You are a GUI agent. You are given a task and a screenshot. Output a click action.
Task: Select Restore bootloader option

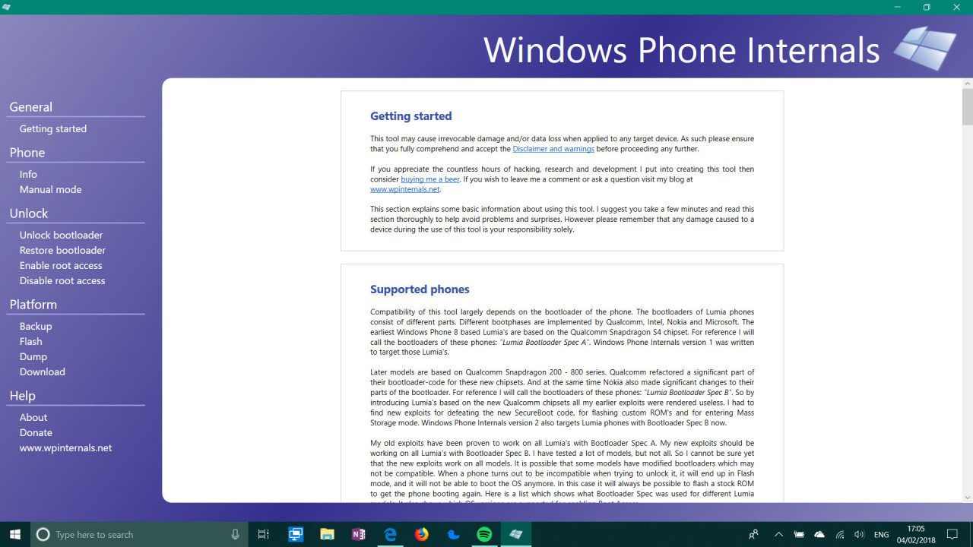click(x=62, y=250)
